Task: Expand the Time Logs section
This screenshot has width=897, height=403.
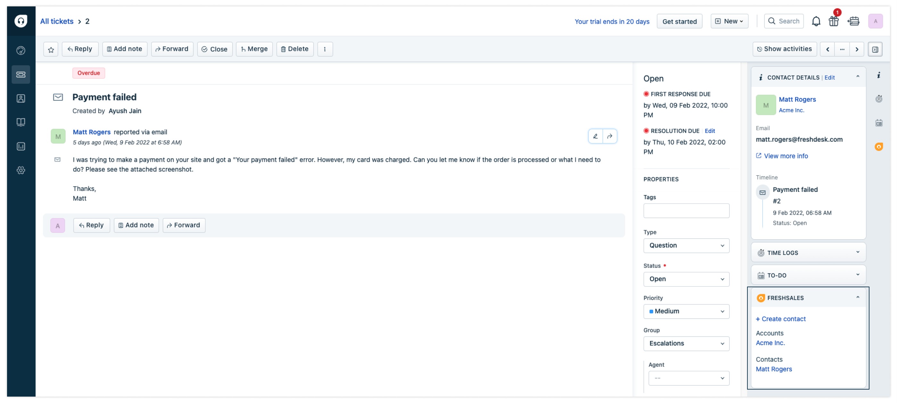Action: [858, 252]
